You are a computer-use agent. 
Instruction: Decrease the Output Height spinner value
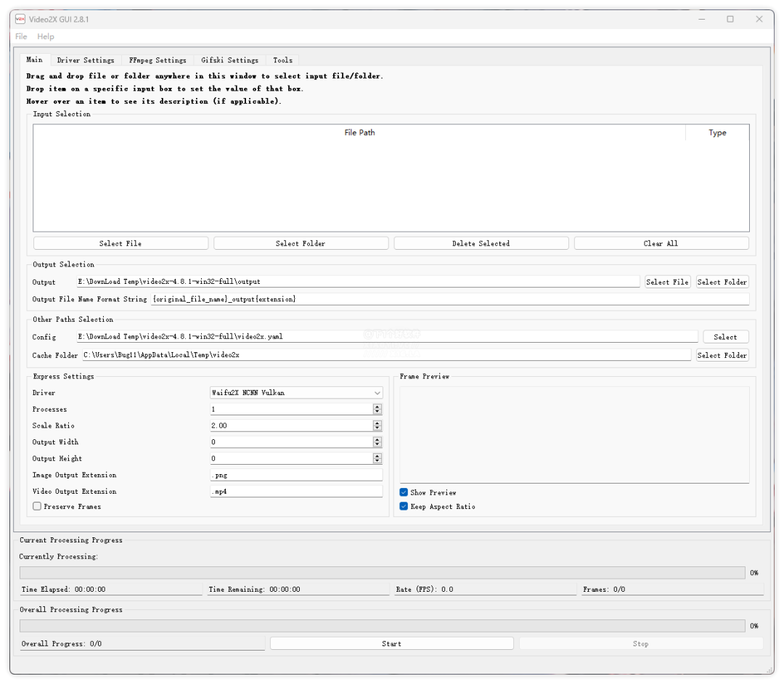[377, 461]
